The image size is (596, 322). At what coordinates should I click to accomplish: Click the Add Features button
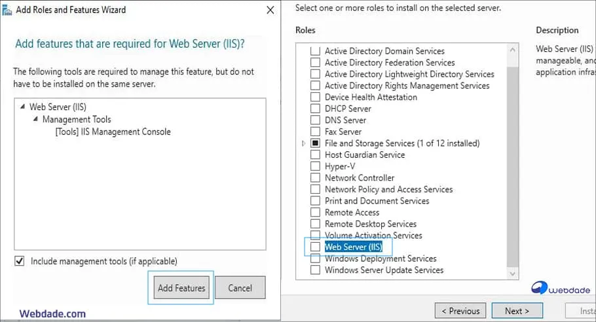181,288
